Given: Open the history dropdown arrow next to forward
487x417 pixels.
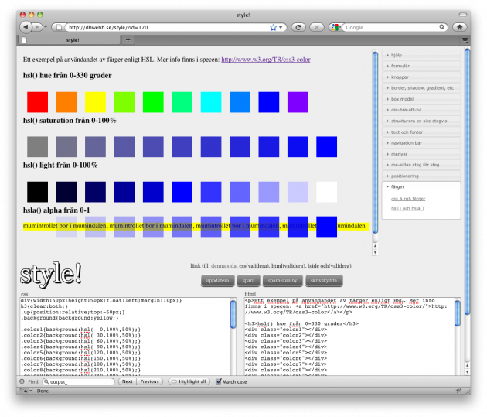Looking at the screenshot, I should point(46,27).
